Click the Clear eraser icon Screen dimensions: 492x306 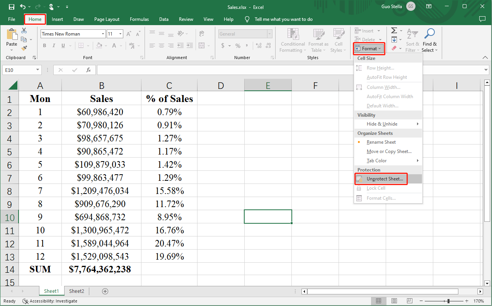[394, 48]
